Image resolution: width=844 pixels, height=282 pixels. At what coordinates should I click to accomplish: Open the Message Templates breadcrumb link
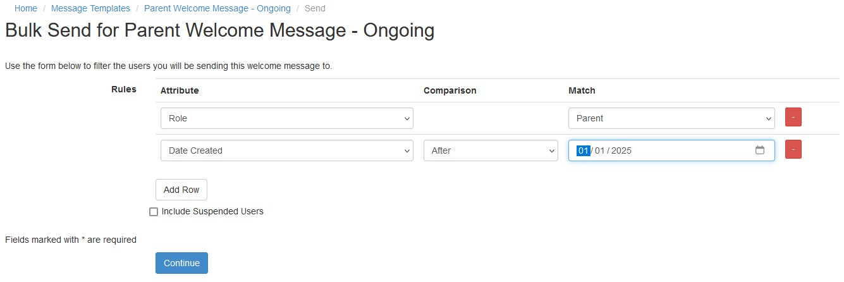(90, 8)
